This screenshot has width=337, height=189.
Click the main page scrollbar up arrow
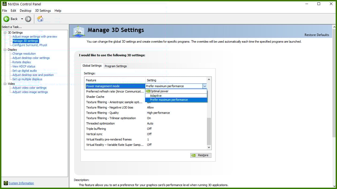pyautogui.click(x=334, y=27)
